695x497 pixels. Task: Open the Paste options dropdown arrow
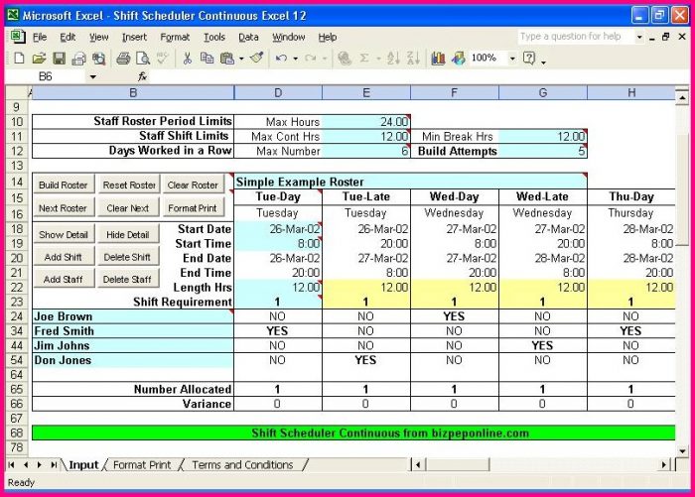[241, 59]
